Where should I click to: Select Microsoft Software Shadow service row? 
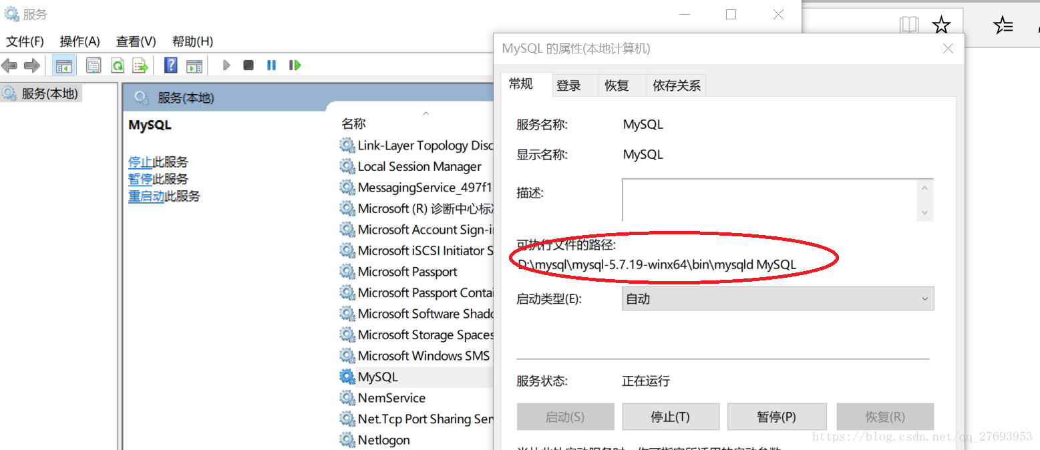pos(415,313)
